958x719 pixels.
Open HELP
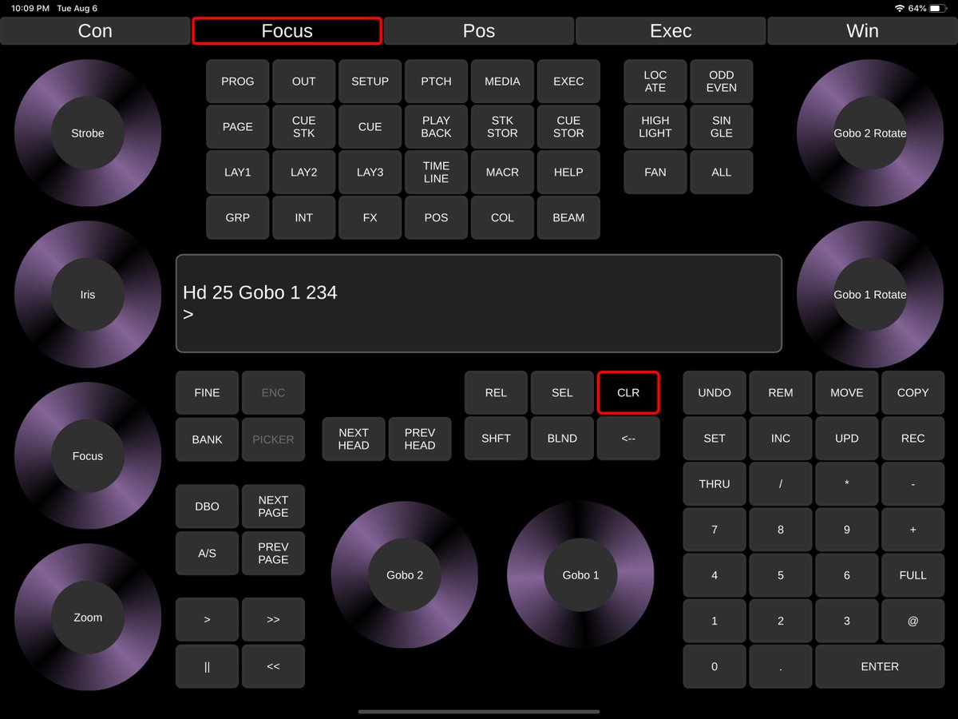568,173
